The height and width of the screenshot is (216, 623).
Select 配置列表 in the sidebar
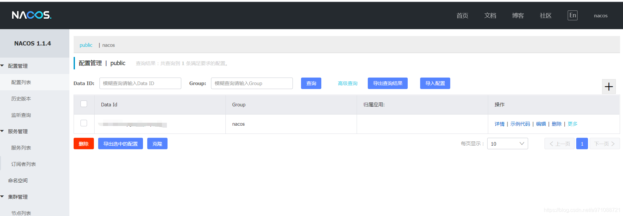[x=21, y=82]
